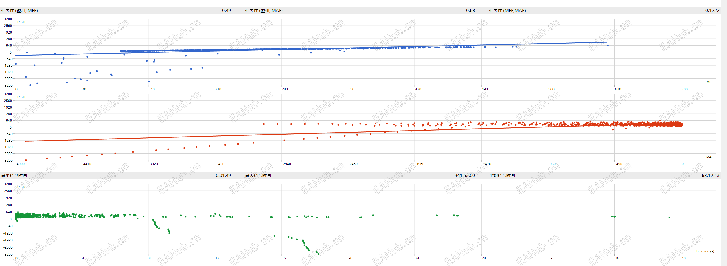727x266 pixels.
Task: Click the 28 tick on the Time (days) axis
Action: click(484, 258)
